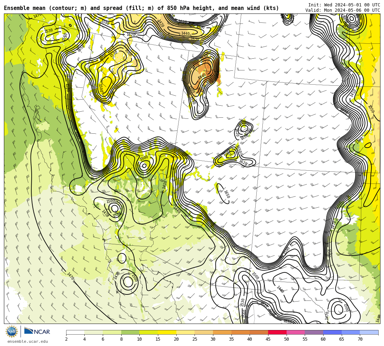Pick the light green 6–8 m colorbar segment
Image resolution: width=384 pixels, height=346 pixels.
pos(112,332)
